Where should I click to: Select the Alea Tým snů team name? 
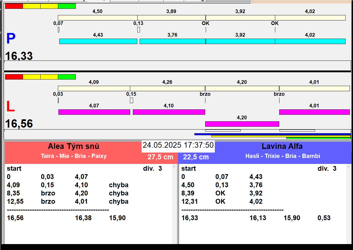click(73, 146)
